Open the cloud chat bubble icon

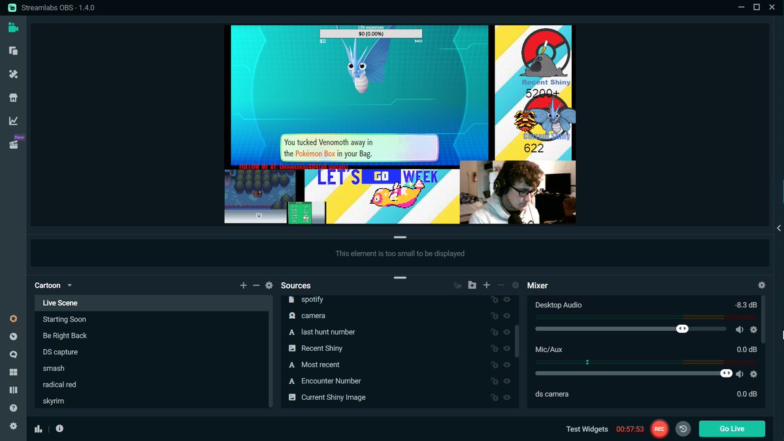pyautogui.click(x=13, y=355)
